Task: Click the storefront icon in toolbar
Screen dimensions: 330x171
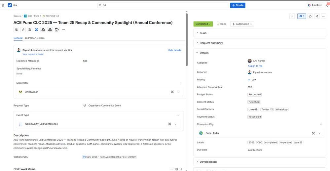Action: point(56,30)
